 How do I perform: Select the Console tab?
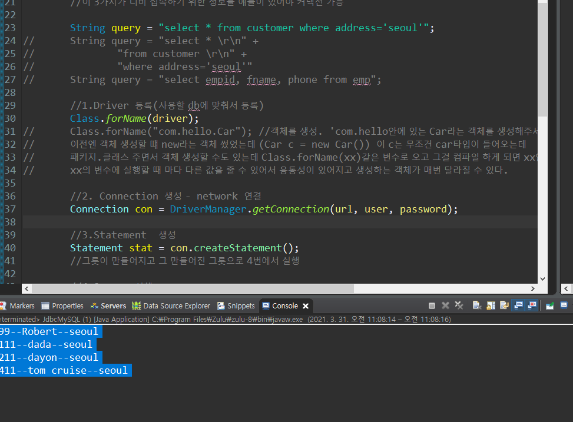[x=285, y=306]
